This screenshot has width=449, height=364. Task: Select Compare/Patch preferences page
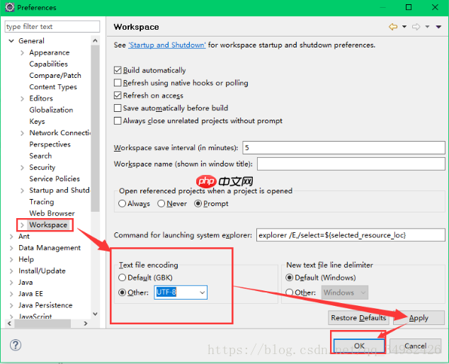click(x=55, y=75)
